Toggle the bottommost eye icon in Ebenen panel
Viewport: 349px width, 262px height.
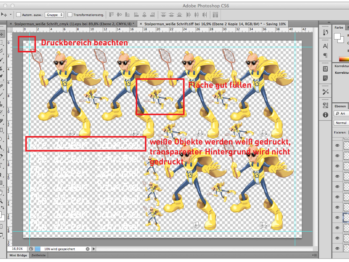tap(337, 248)
